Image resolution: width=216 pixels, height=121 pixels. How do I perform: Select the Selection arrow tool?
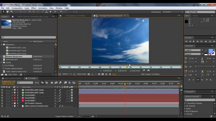pos(4,12)
